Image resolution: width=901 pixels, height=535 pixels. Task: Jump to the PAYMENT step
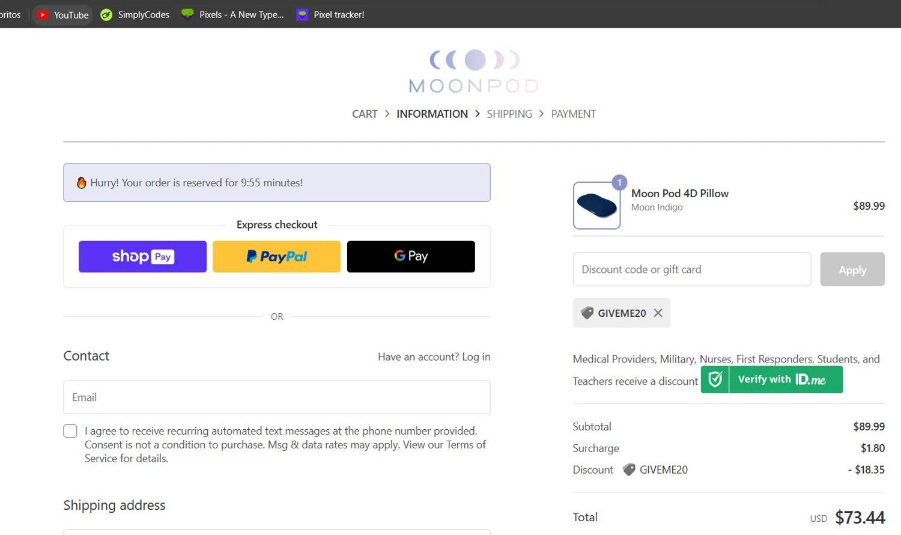pos(574,114)
